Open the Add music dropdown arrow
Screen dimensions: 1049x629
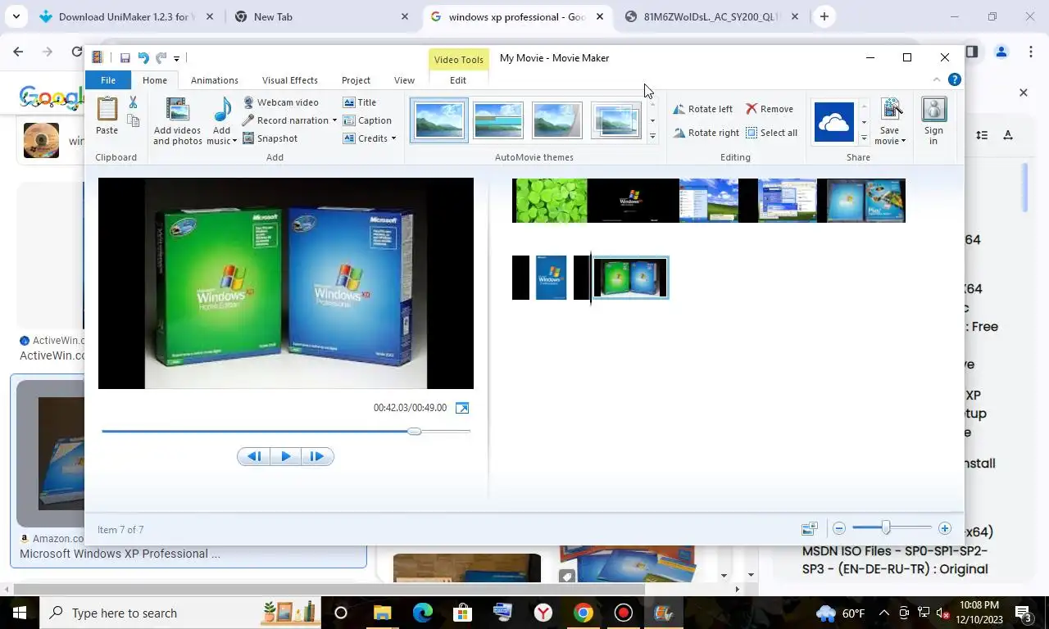pos(234,141)
